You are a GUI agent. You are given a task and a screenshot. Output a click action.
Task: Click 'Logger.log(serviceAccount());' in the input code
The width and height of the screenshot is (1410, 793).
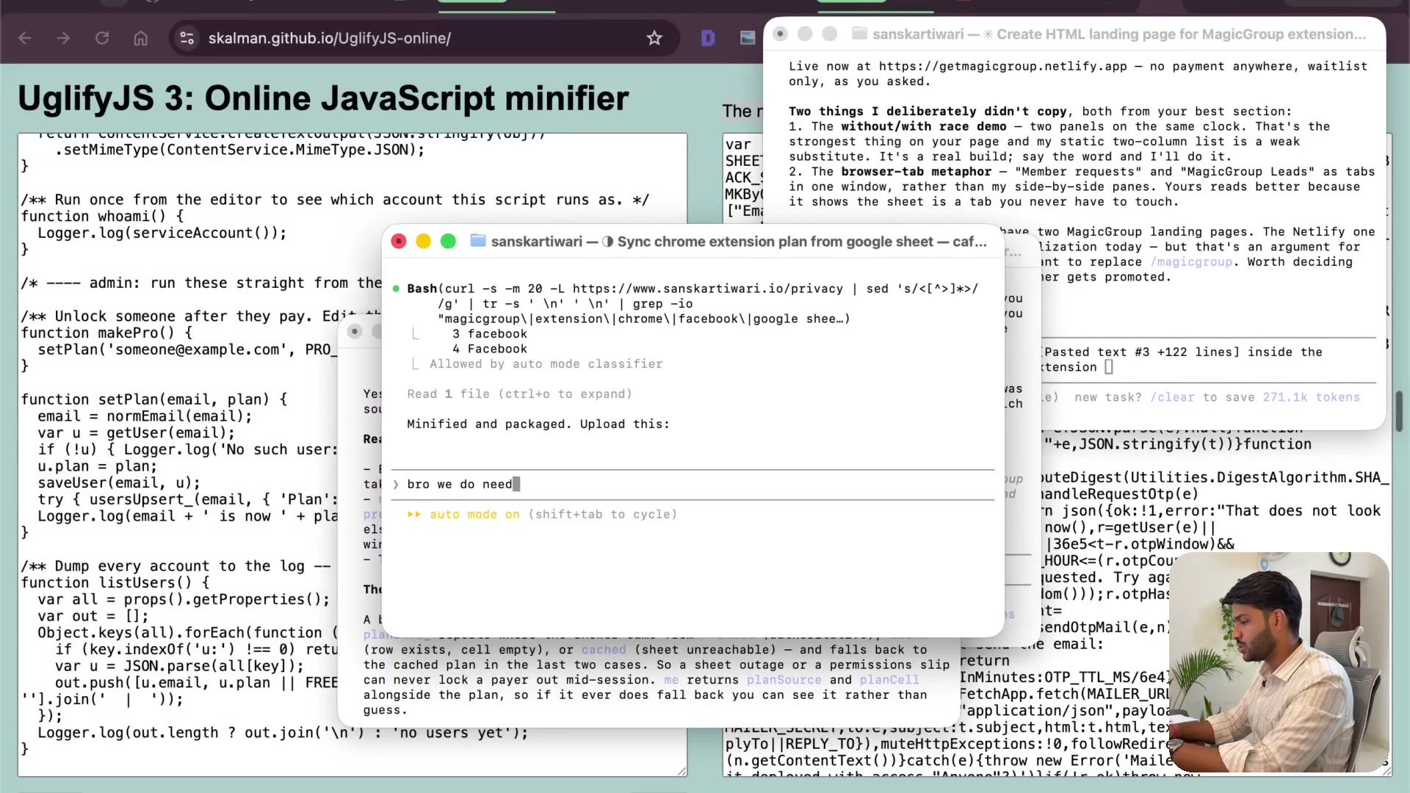click(x=162, y=233)
